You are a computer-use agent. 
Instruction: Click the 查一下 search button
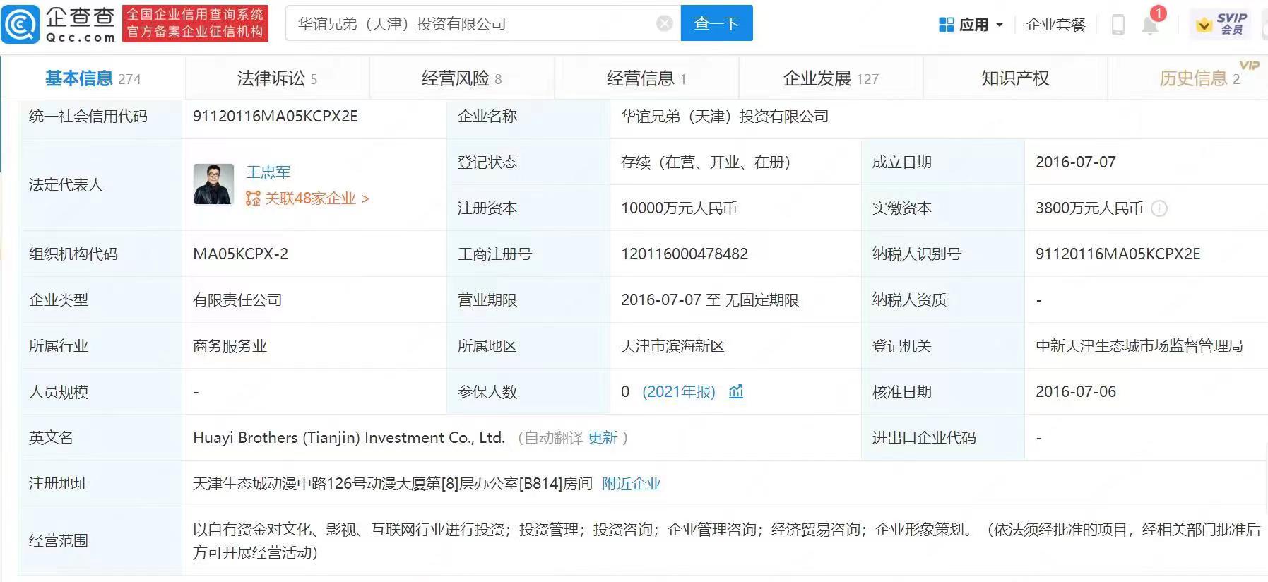tap(716, 23)
